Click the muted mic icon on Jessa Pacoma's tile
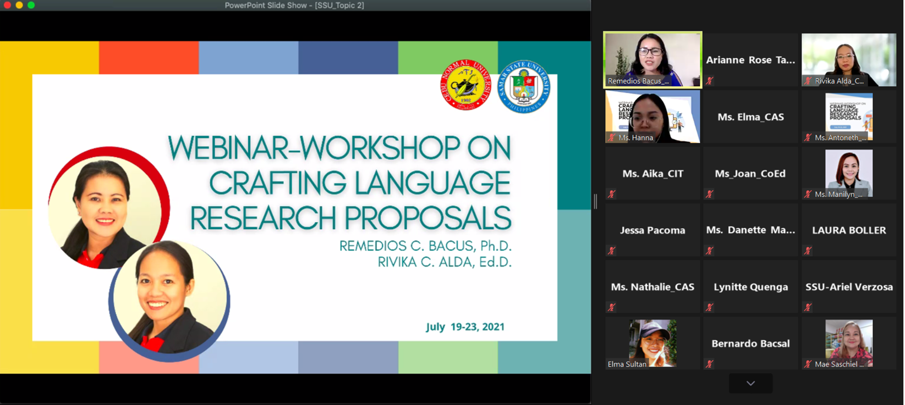This screenshot has height=405, width=905. (x=611, y=251)
